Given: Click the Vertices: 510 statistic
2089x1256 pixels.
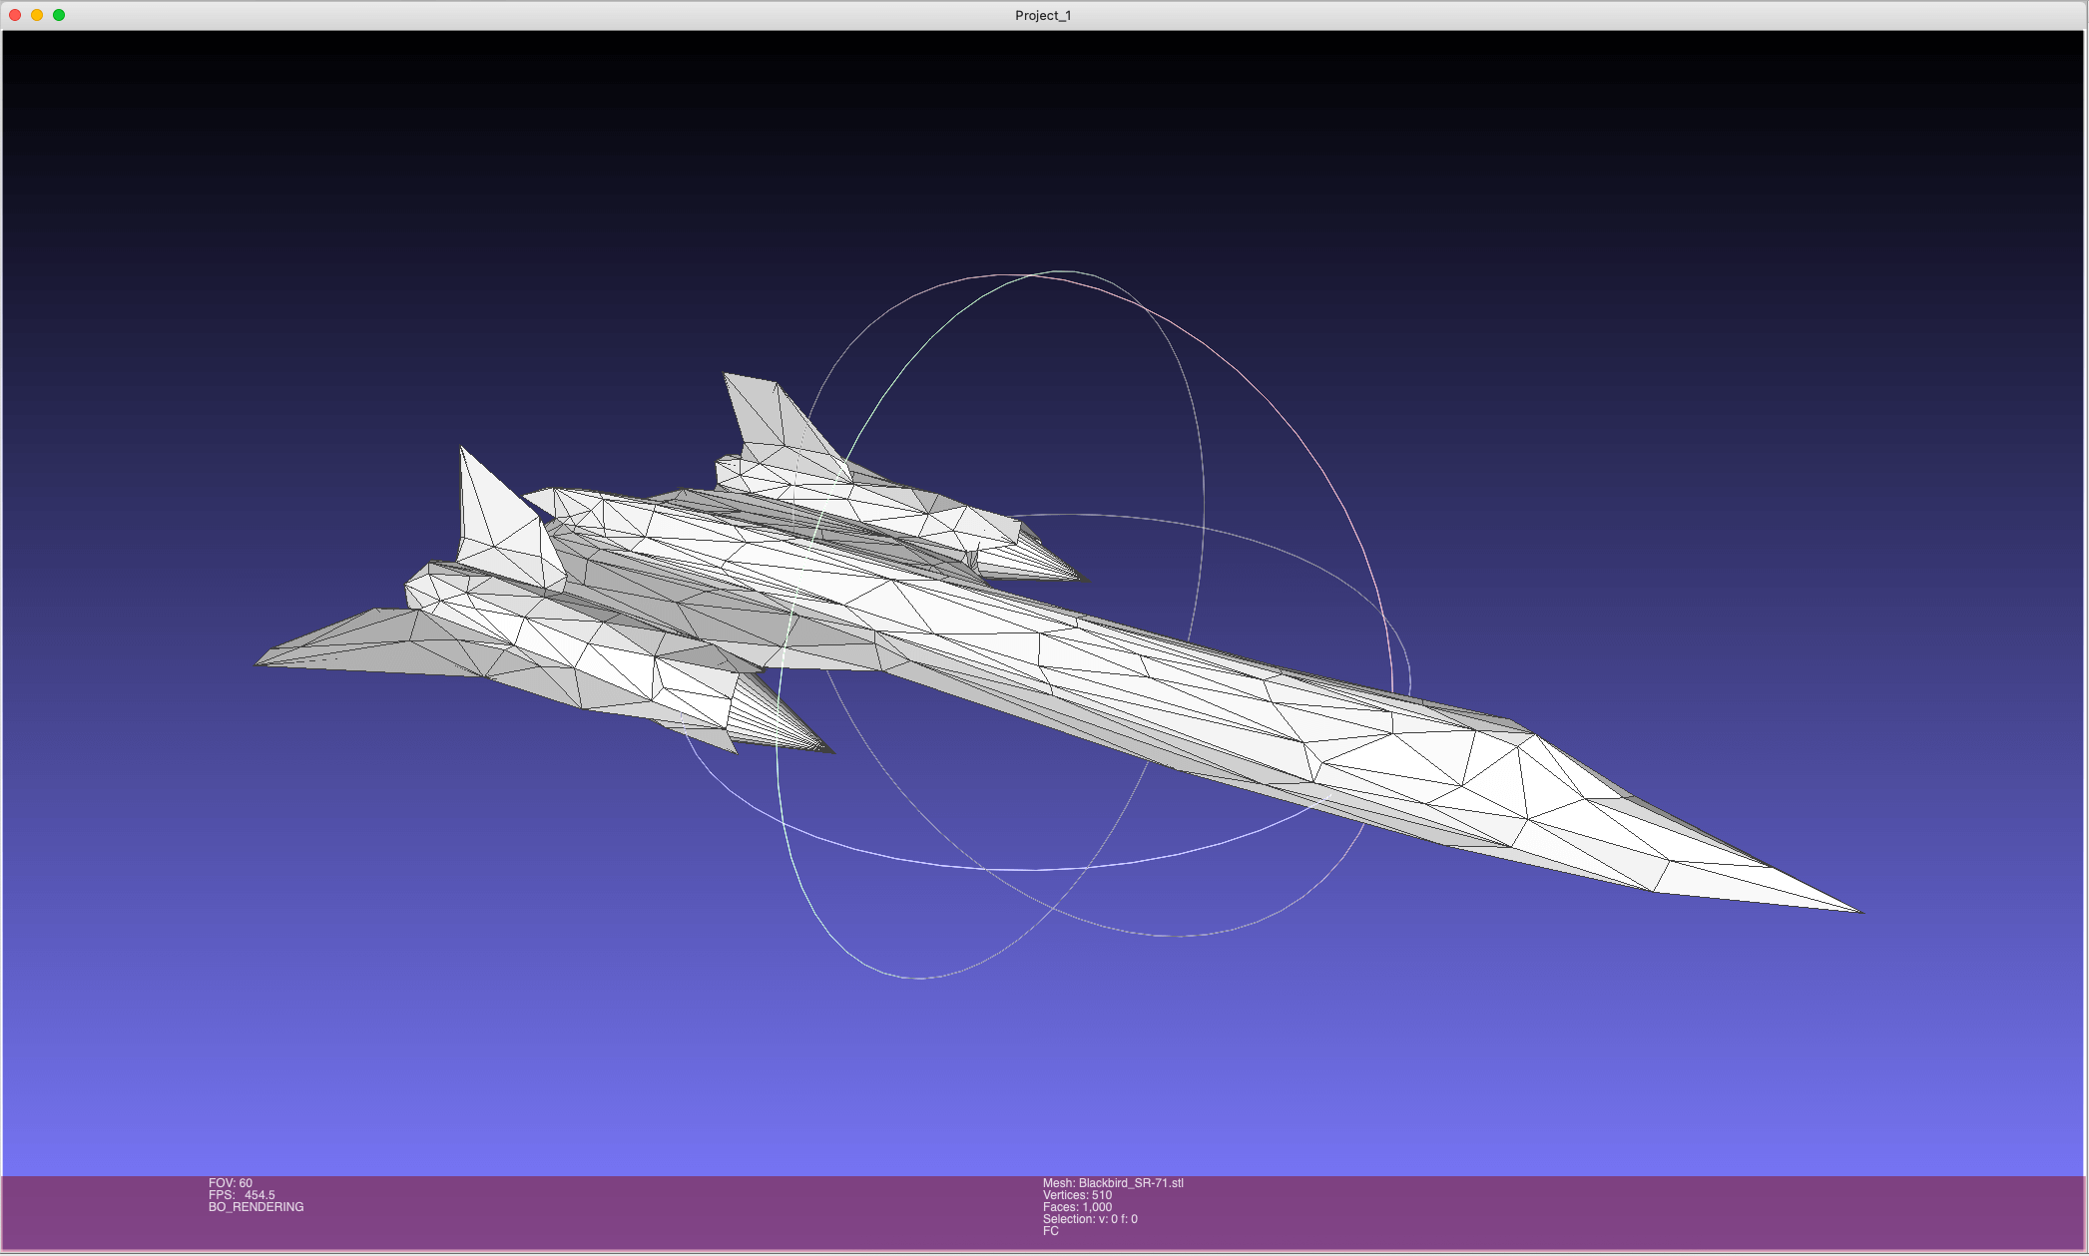Looking at the screenshot, I should tap(1079, 1193).
